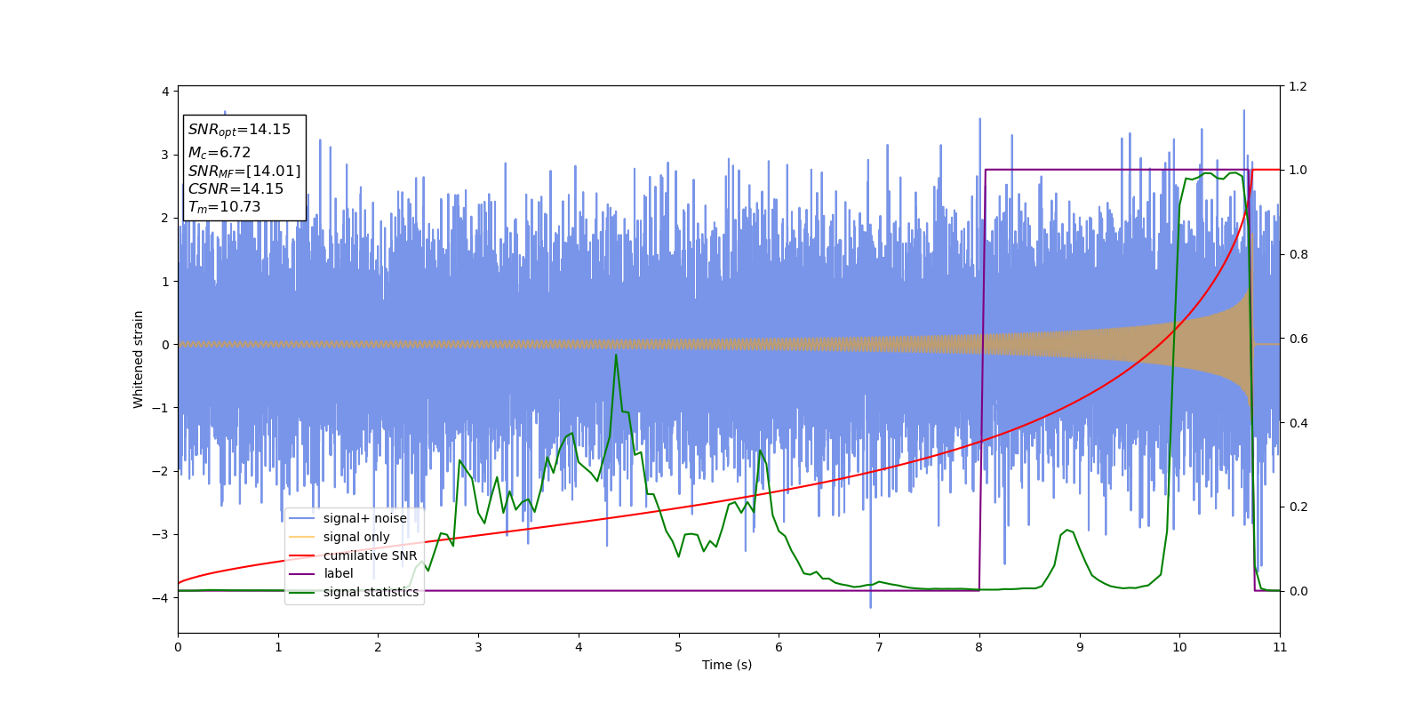Viewport: 1422px width, 711px height.
Task: Click the x-axis tick label 3
Action: (x=478, y=647)
